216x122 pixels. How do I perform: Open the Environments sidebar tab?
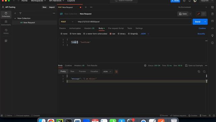coord(6,23)
